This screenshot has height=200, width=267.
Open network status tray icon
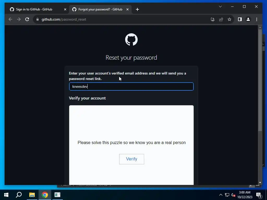(227, 195)
